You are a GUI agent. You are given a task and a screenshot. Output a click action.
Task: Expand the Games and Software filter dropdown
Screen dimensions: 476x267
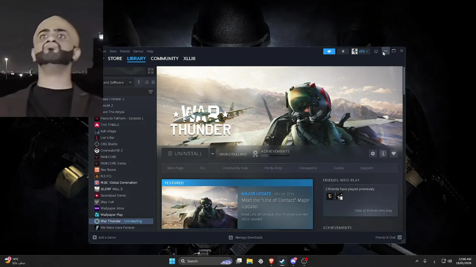118,82
